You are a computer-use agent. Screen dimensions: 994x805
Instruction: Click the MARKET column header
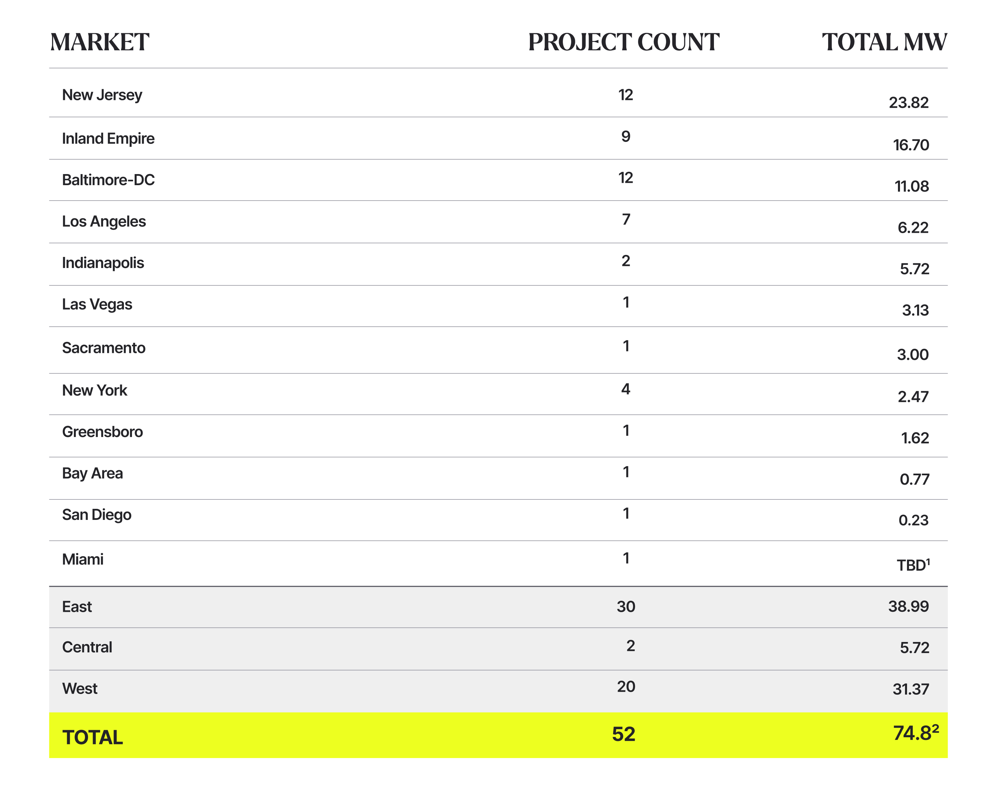click(x=99, y=42)
